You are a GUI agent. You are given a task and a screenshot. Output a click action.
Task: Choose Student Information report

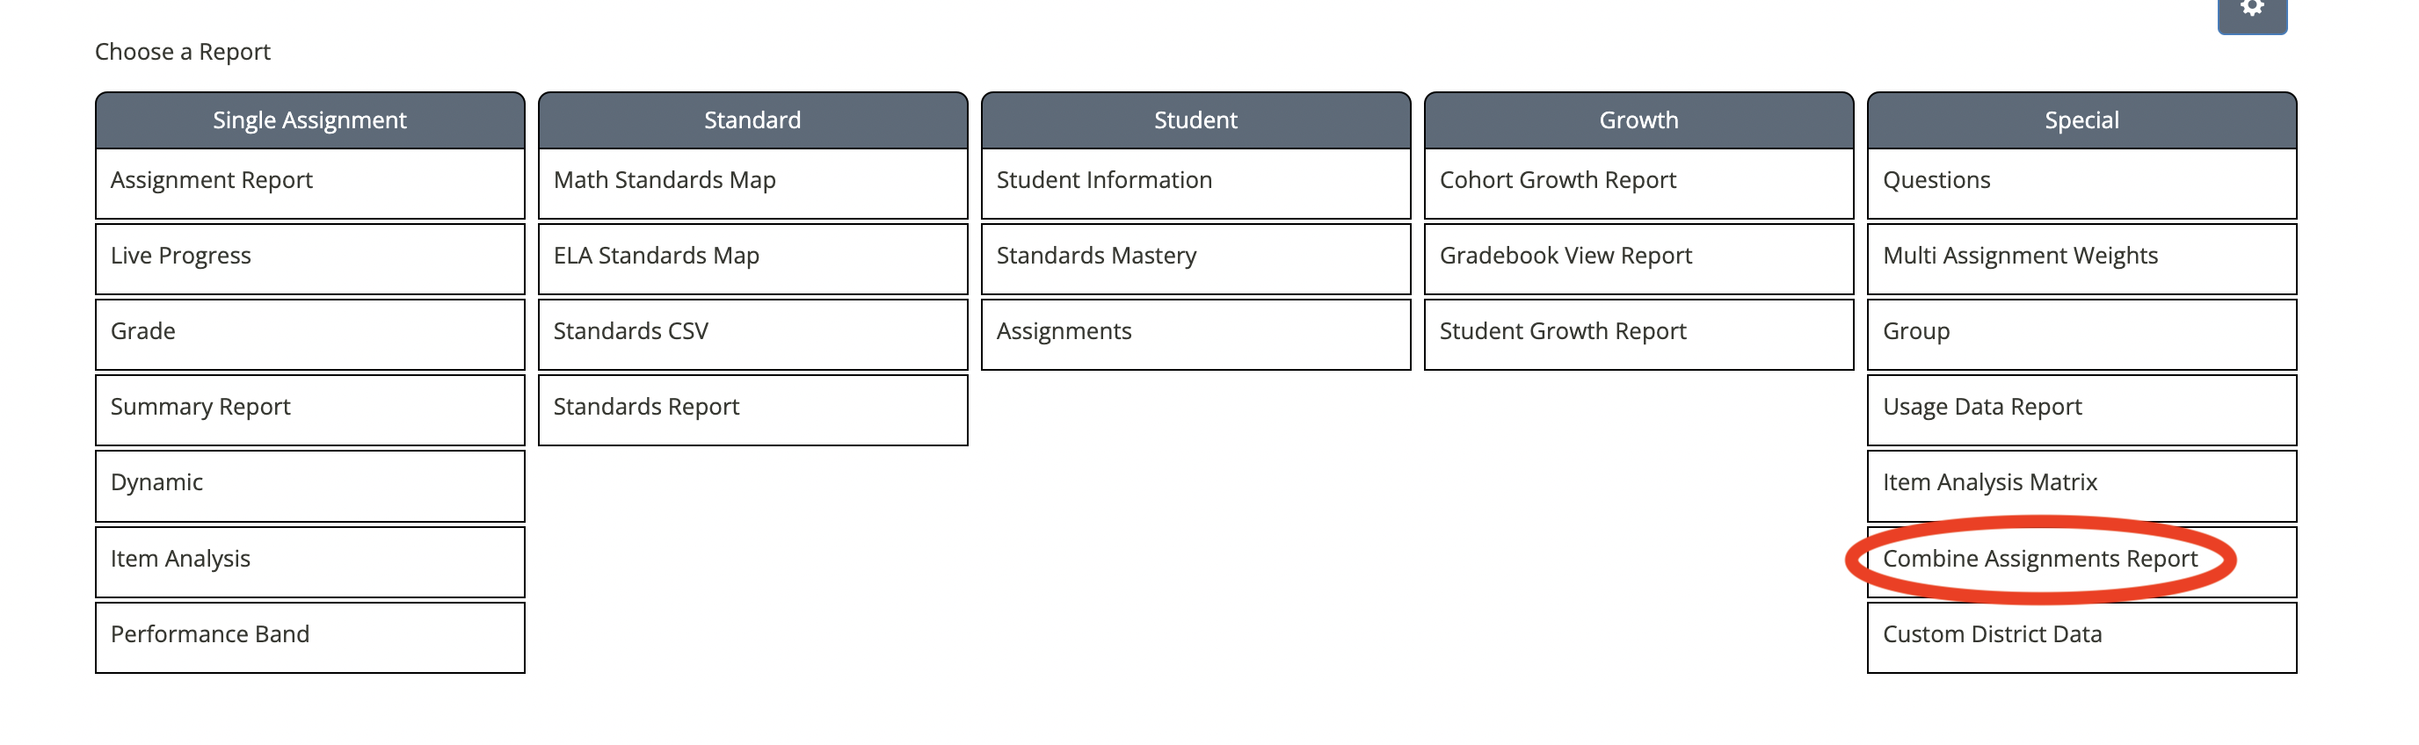pyautogui.click(x=1195, y=182)
